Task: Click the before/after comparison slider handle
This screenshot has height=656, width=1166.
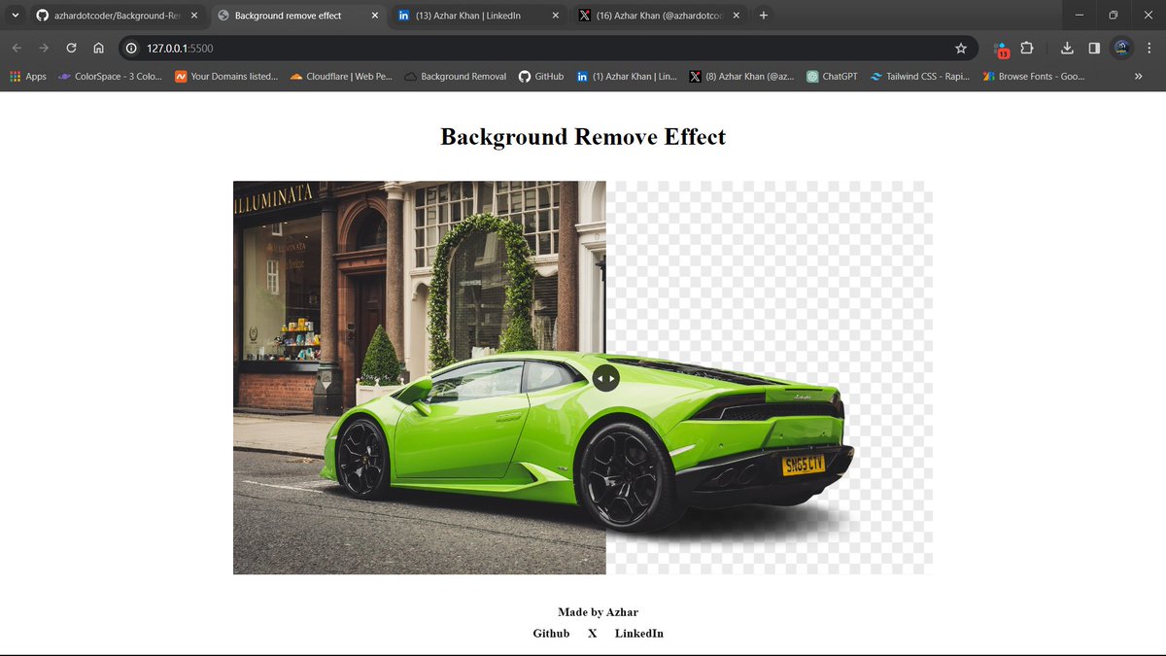Action: [605, 378]
